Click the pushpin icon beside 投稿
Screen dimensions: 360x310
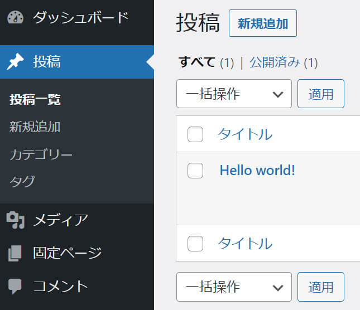point(15,61)
